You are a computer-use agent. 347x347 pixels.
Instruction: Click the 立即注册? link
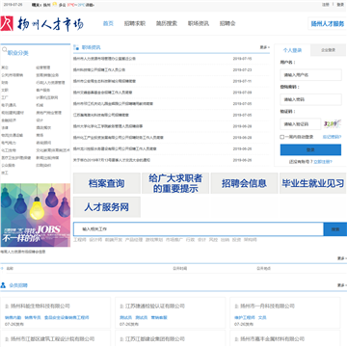[323, 162]
